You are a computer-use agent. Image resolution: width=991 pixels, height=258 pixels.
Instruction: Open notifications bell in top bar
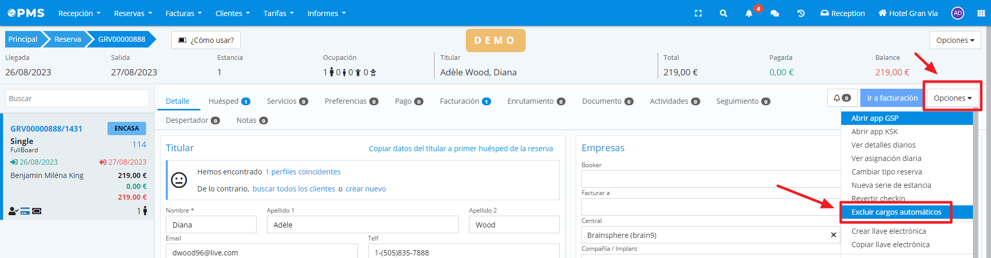pyautogui.click(x=749, y=13)
